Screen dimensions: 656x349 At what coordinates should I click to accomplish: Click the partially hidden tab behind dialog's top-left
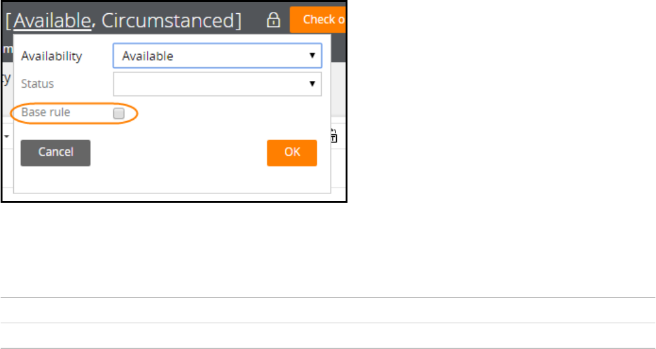[x=9, y=48]
